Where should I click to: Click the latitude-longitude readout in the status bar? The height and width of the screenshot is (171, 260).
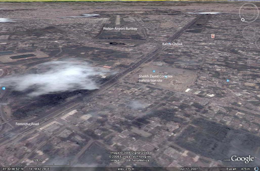tap(25, 169)
